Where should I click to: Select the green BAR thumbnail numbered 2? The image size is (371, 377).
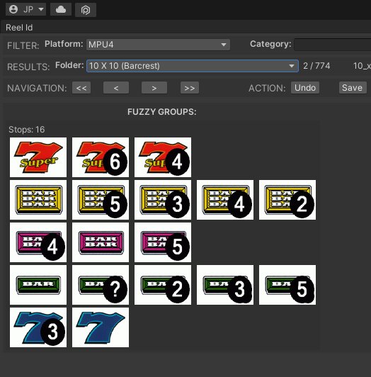click(163, 285)
